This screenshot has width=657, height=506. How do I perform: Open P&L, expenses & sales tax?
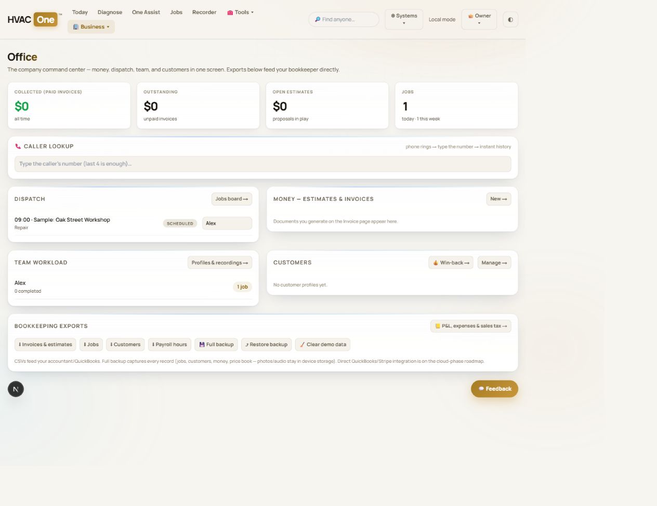[471, 326]
